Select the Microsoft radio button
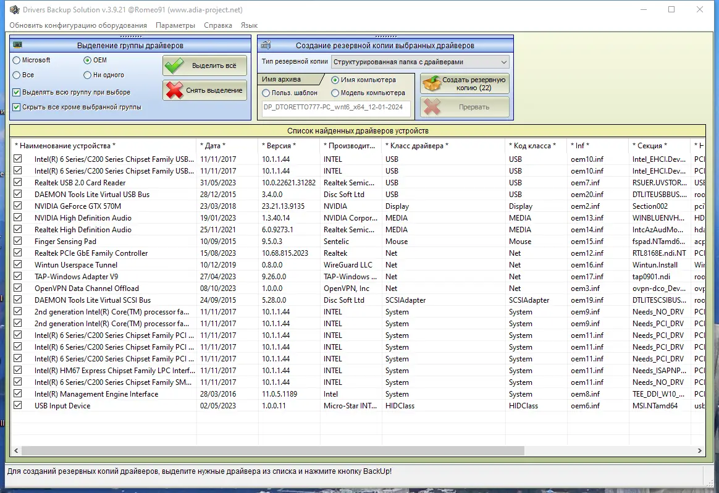This screenshot has height=493, width=719. [x=17, y=60]
